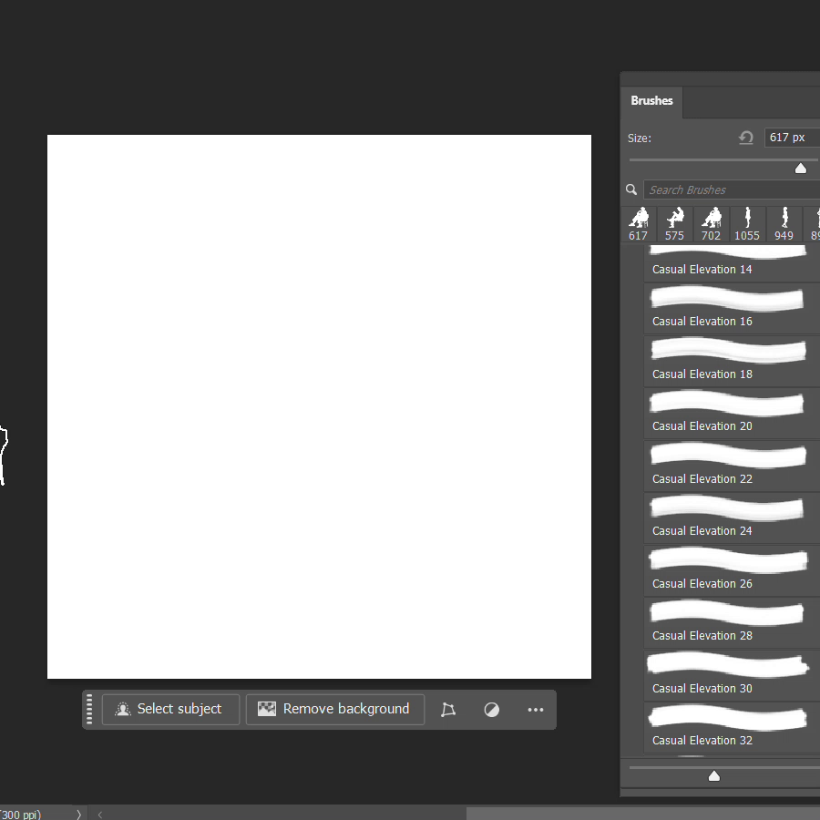Expand the status bar arrow chevron

pyautogui.click(x=79, y=815)
